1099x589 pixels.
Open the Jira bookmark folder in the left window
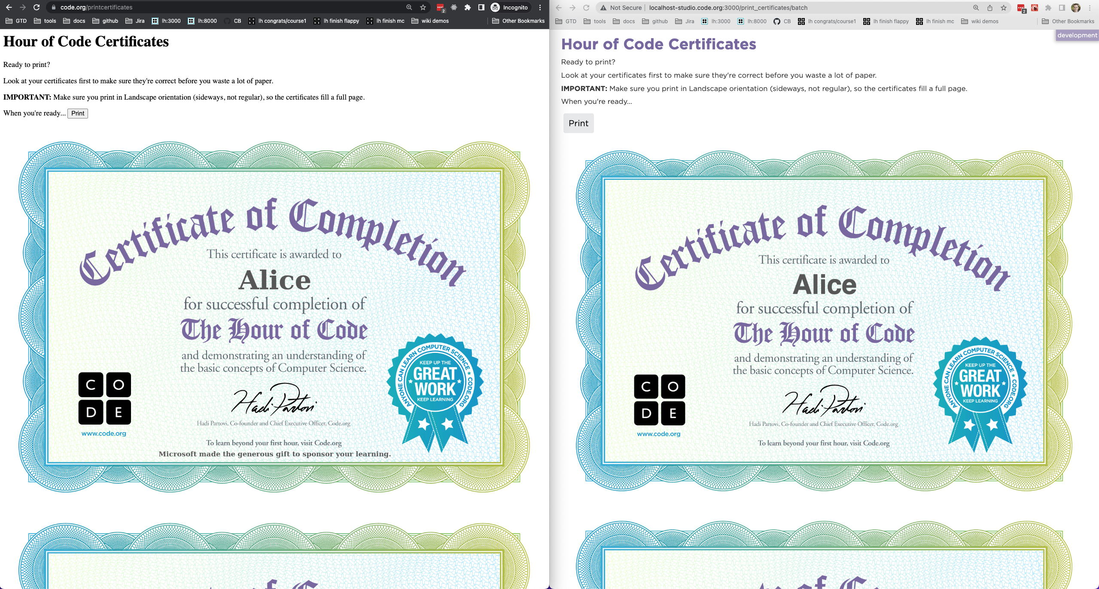tap(135, 21)
